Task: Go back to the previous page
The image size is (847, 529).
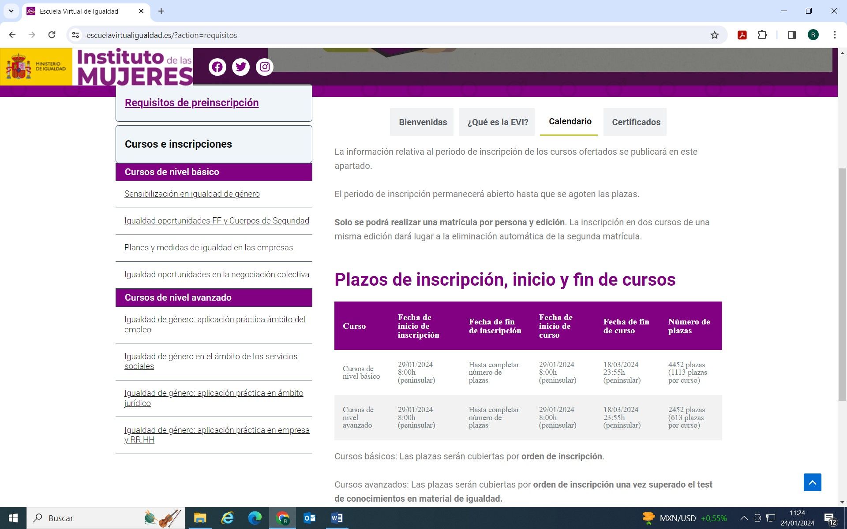Action: 12,35
